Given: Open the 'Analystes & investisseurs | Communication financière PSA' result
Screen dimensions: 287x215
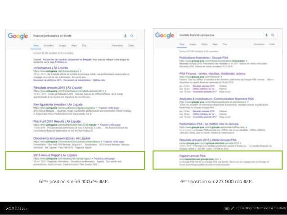Looking at the screenshot, I should click(x=216, y=99).
